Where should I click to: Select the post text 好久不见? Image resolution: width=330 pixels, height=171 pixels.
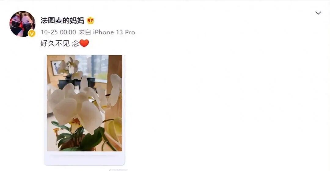pyautogui.click(x=55, y=43)
